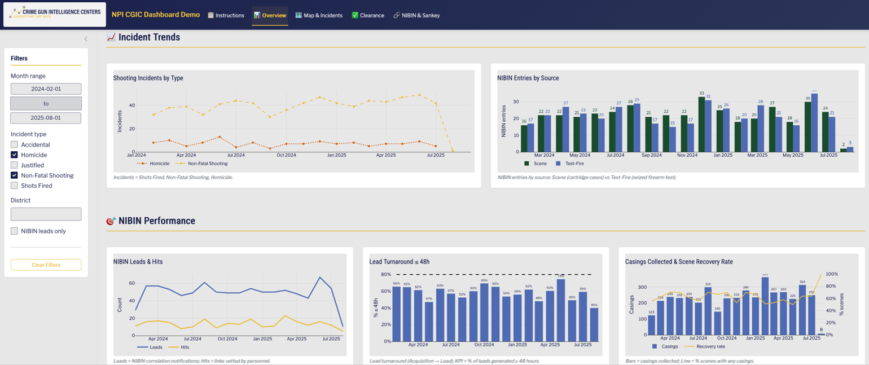Toggle Non-Fatal Shooting legend entry

[201, 164]
